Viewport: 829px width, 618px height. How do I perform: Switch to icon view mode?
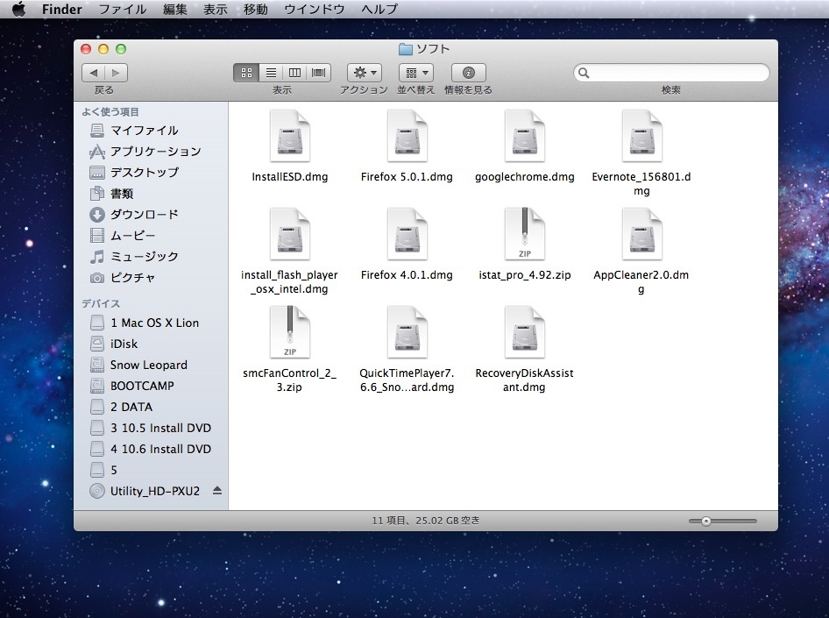tap(246, 73)
